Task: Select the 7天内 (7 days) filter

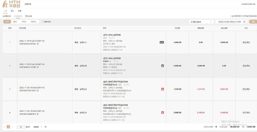Action: pyautogui.click(x=24, y=22)
